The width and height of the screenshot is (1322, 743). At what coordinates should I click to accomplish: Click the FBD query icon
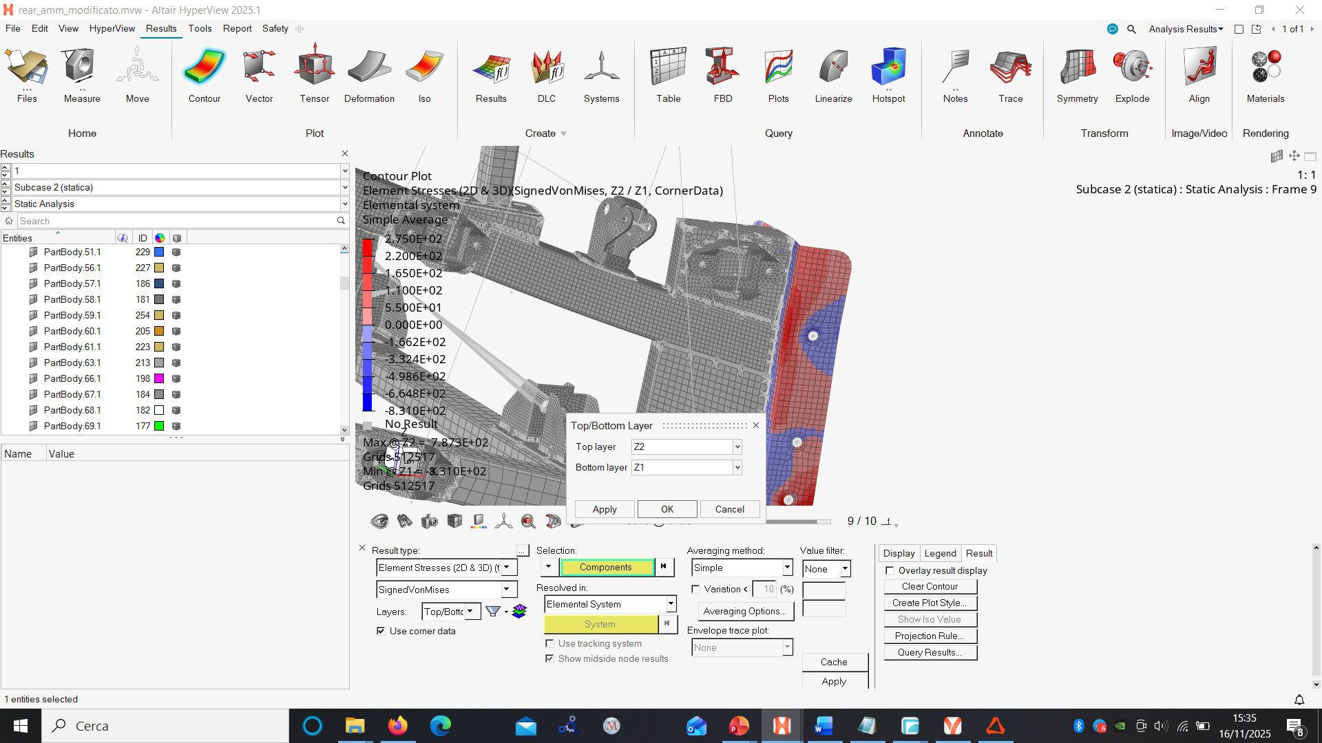(723, 74)
